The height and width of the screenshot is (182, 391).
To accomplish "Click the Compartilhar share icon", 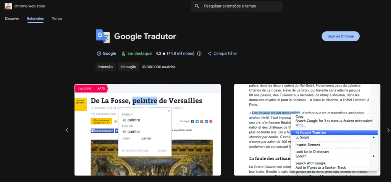I will click(x=210, y=53).
